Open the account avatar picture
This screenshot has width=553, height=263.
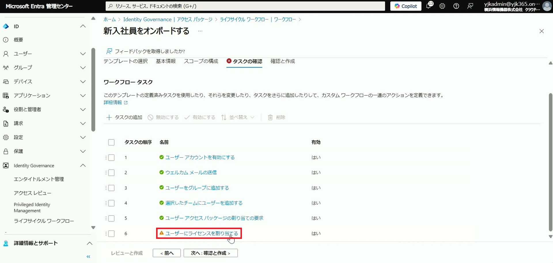click(547, 6)
